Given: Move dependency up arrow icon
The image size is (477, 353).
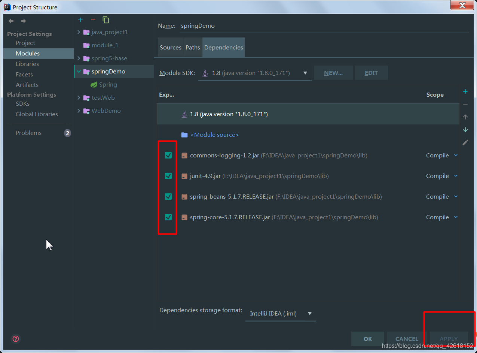Looking at the screenshot, I should coord(465,117).
